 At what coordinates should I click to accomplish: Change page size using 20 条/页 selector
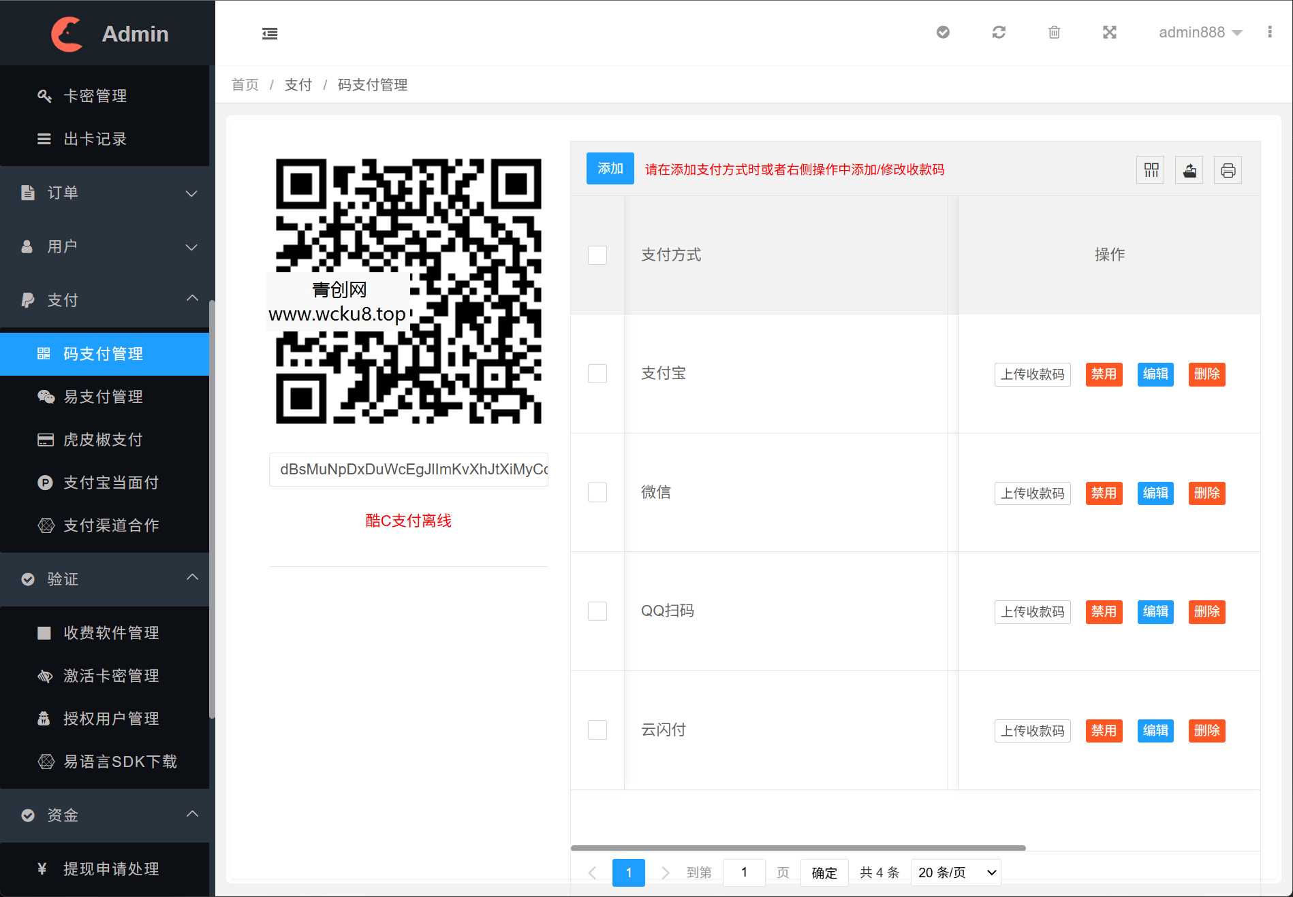click(955, 872)
